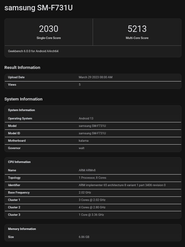Select the CPU name ARM ARMv8
Image resolution: width=185 pixels, height=247 pixels.
pos(87,170)
